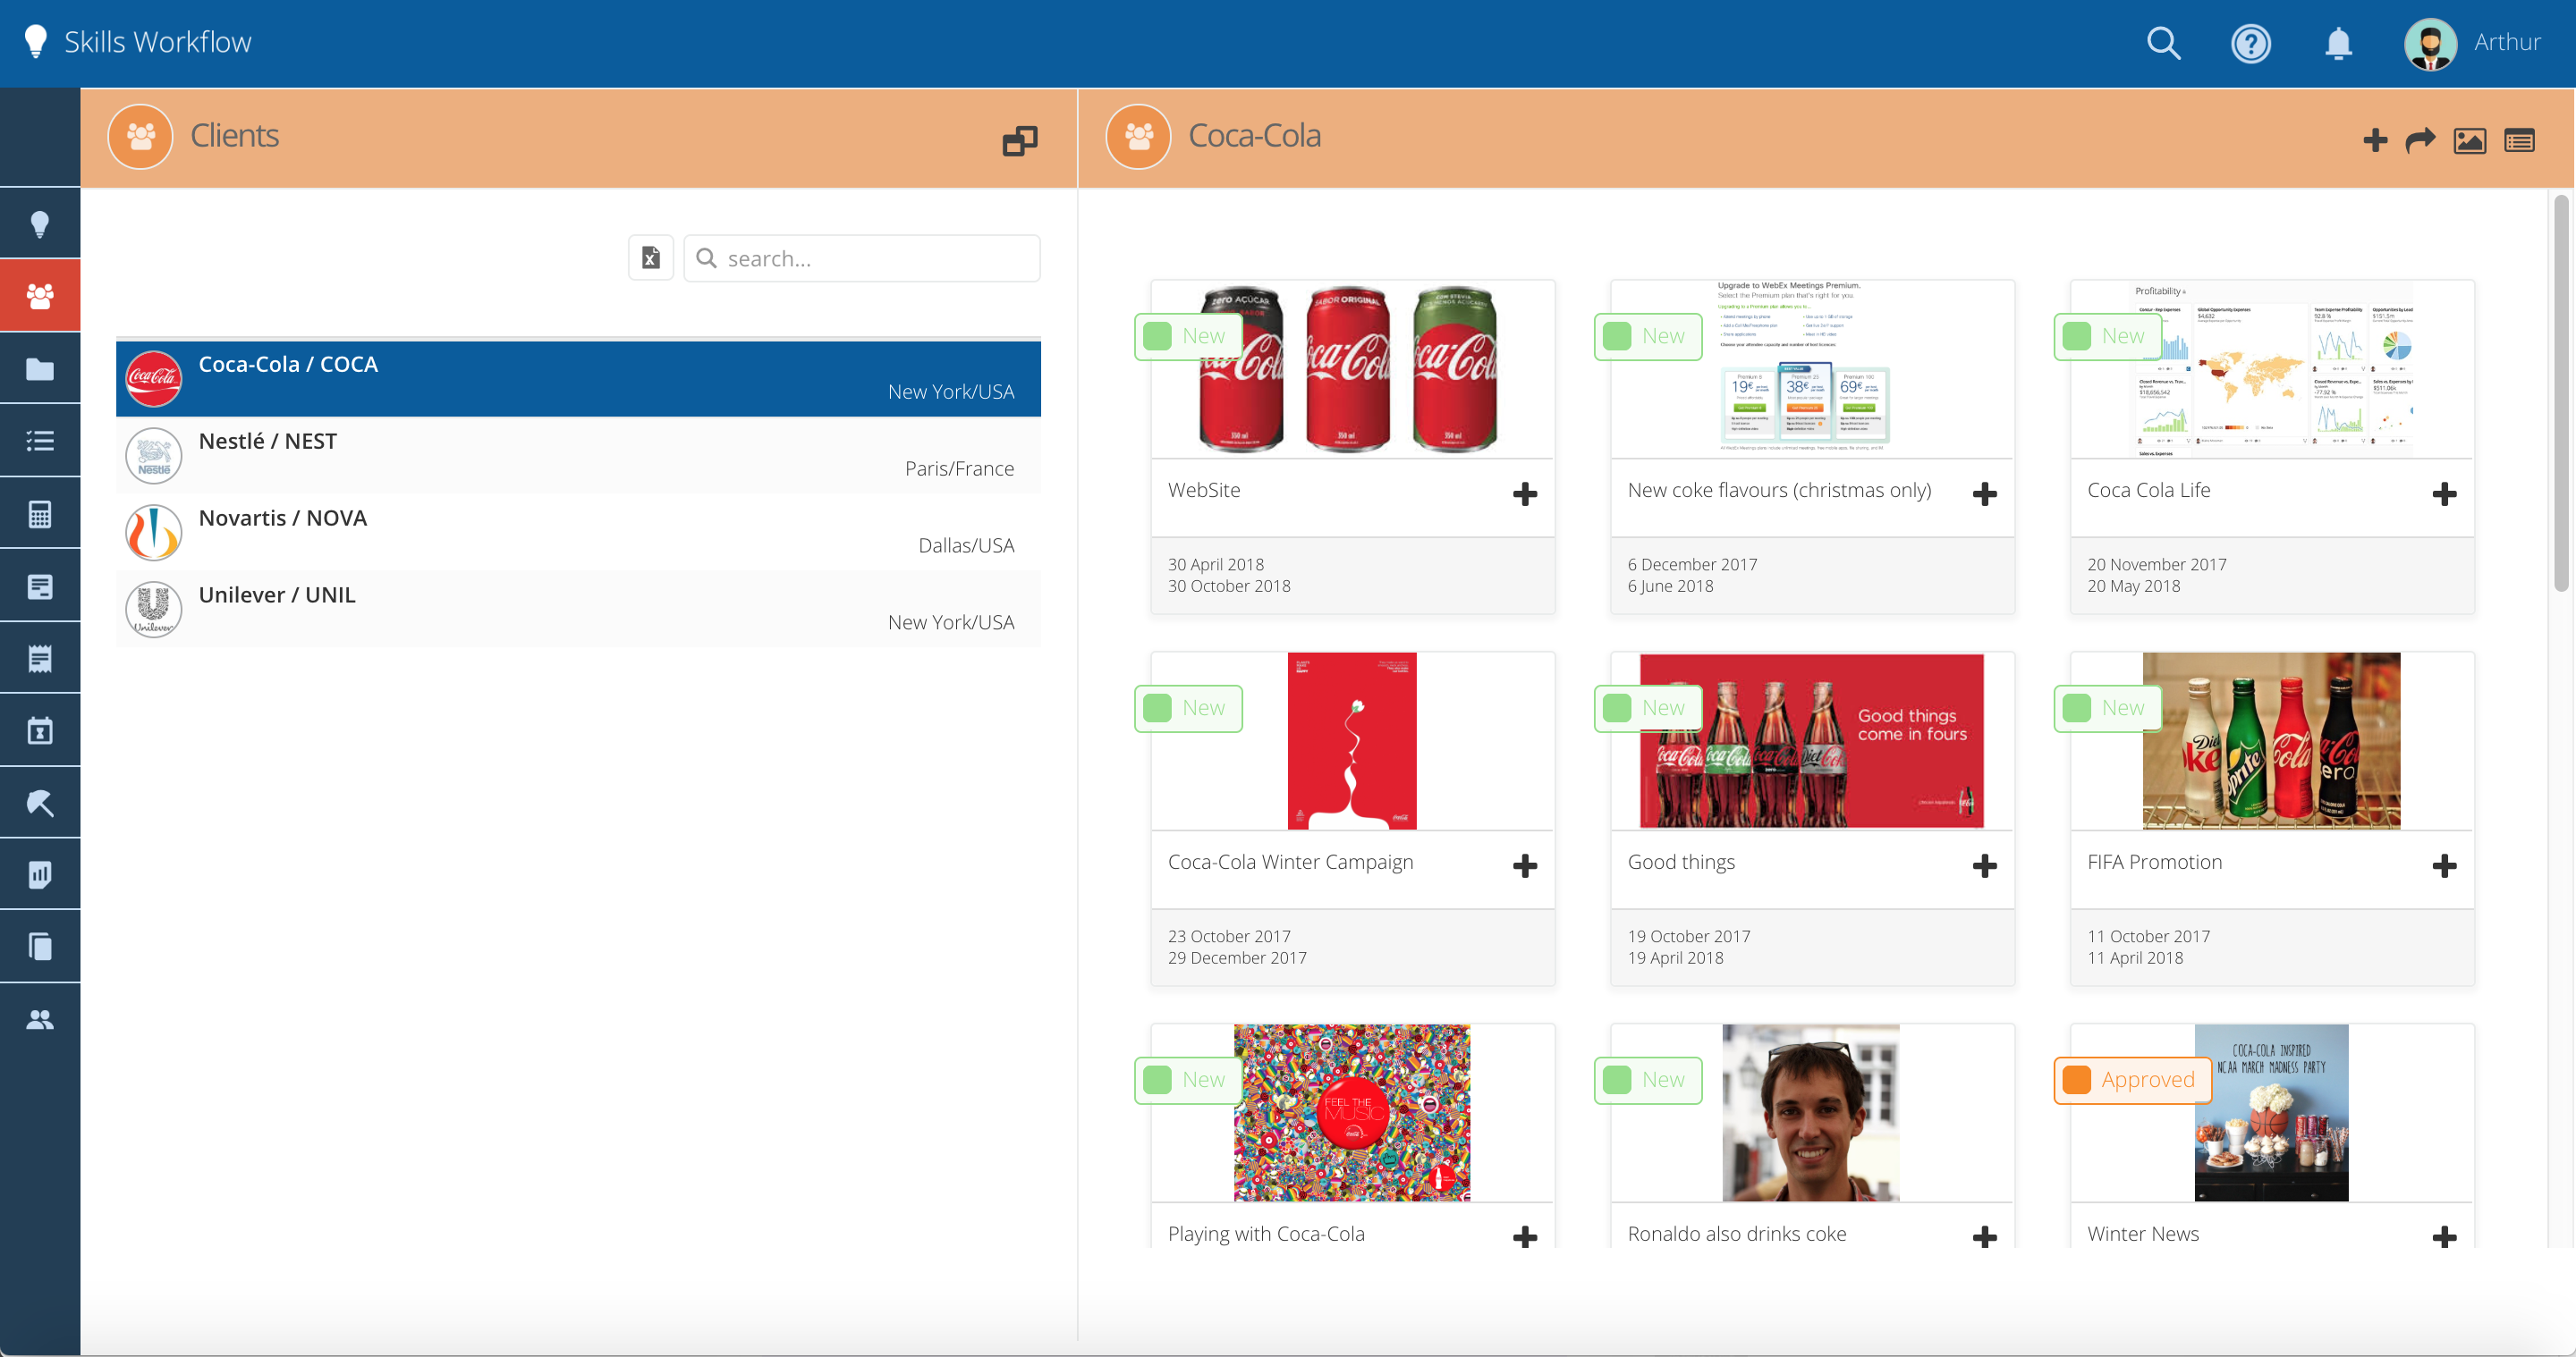Click the search magnifier icon in header
2576x1357 pixels.
(2163, 43)
